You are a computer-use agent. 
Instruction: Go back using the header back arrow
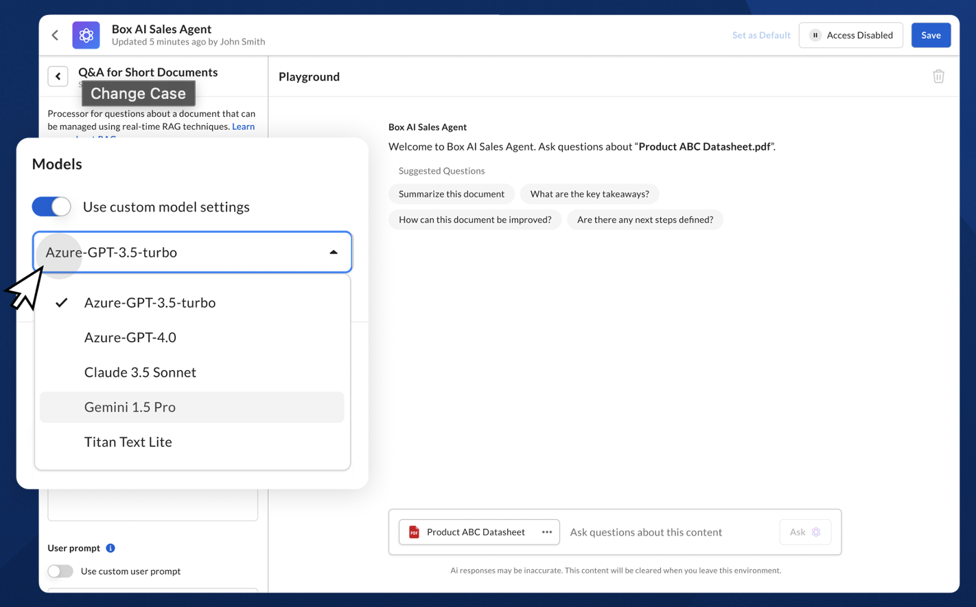tap(56, 35)
